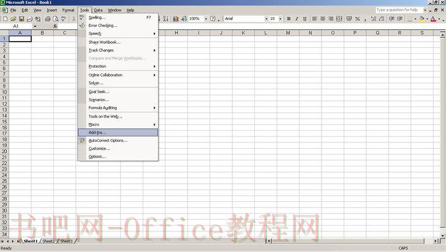The image size is (446, 252).
Task: Apply the red Font Color
Action: tap(433, 19)
